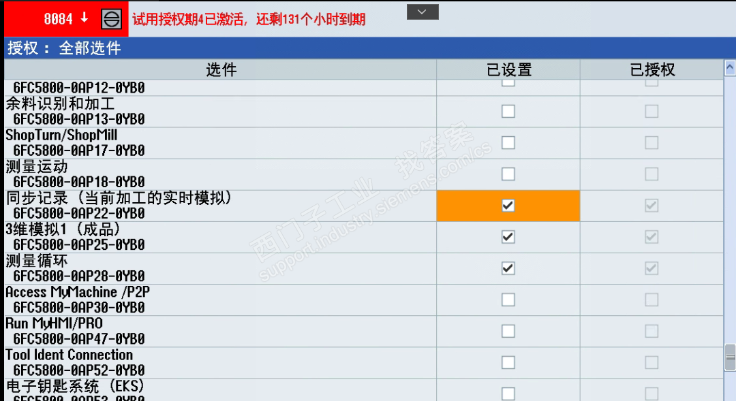
Task: Click licensed checkbox for 同步记录
Action: pos(651,206)
